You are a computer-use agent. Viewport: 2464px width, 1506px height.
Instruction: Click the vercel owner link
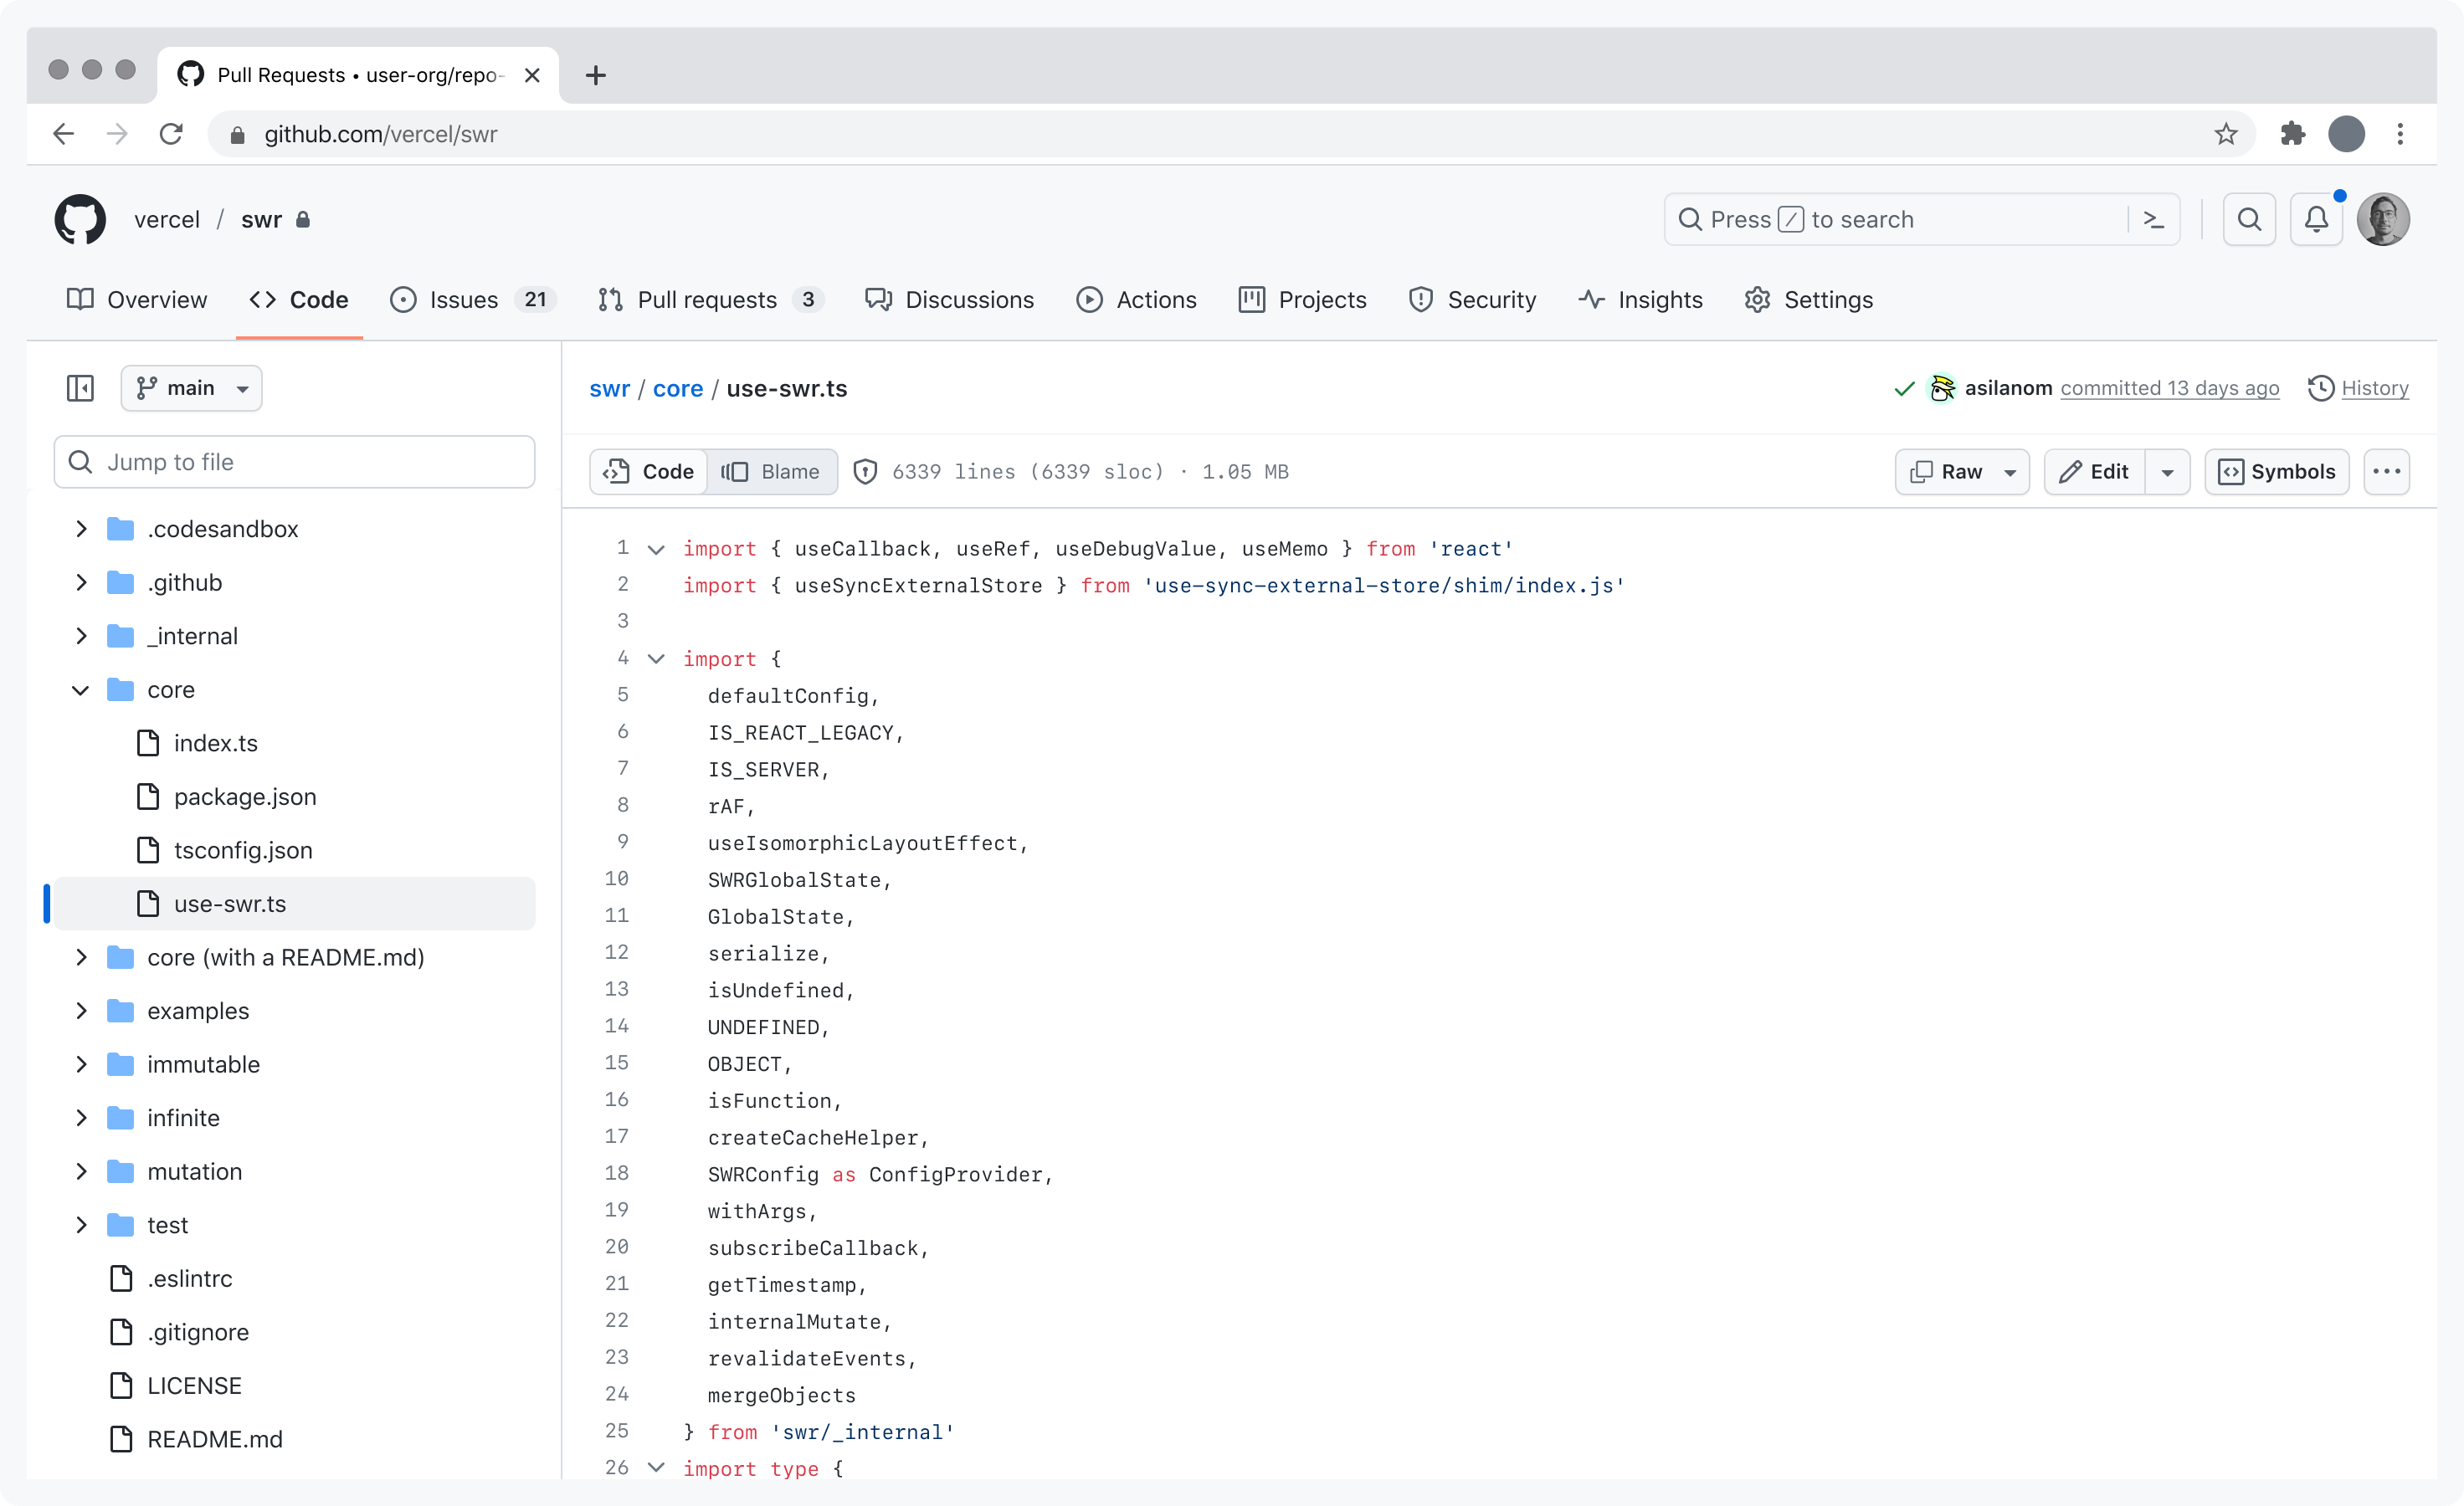click(x=167, y=220)
